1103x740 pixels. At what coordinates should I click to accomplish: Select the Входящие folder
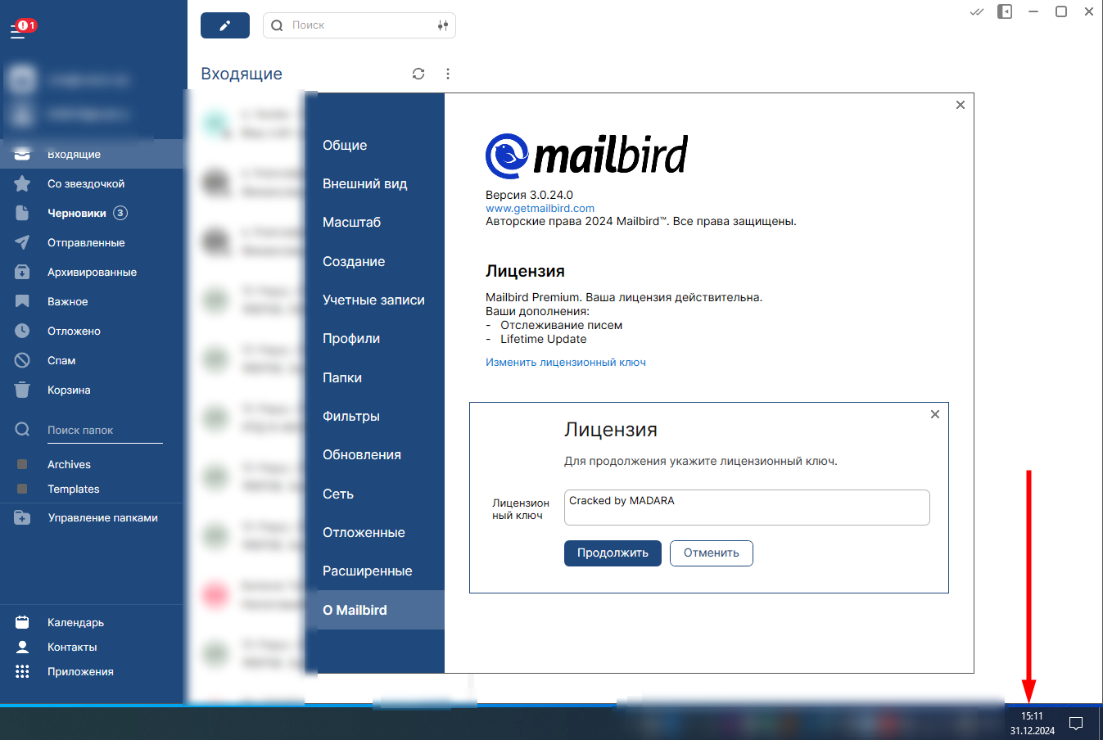pos(92,154)
